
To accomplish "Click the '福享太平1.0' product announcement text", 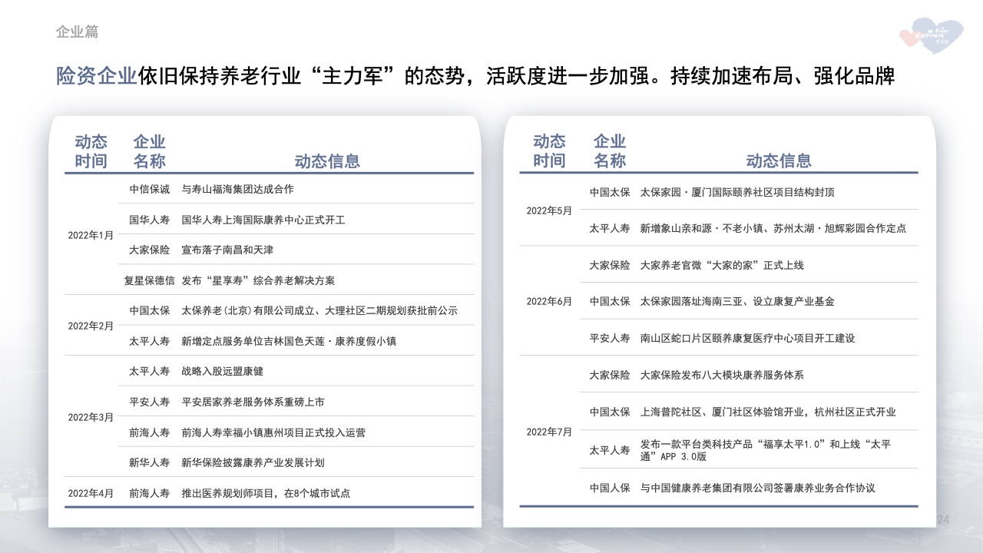I will pyautogui.click(x=766, y=450).
